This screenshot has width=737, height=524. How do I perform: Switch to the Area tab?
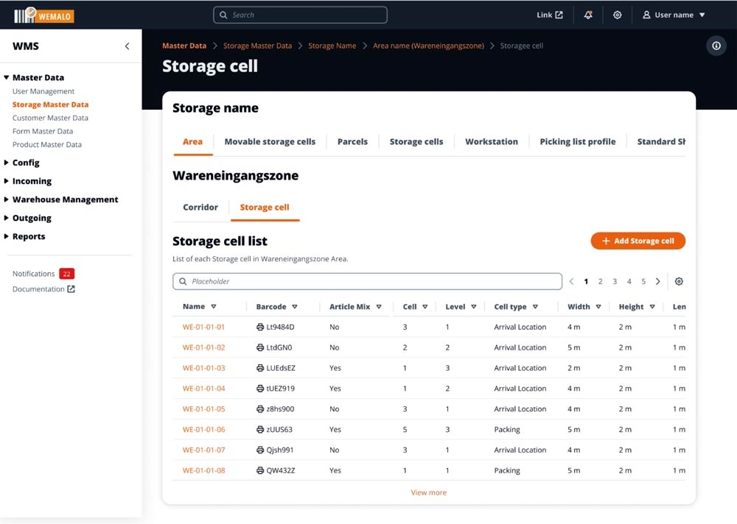click(192, 142)
